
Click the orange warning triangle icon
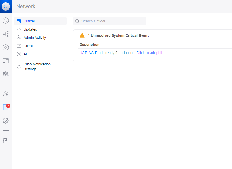coord(82,35)
